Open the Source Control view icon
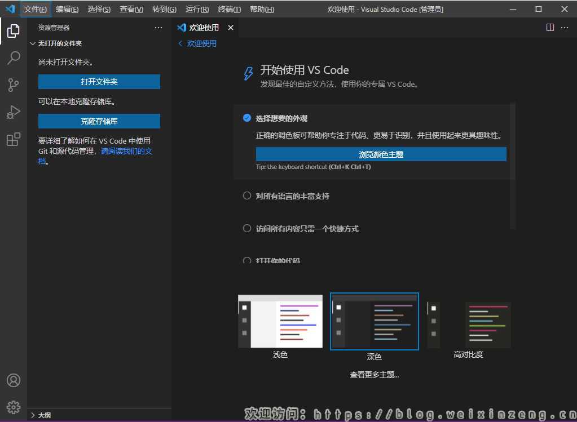This screenshot has height=422, width=577. [13, 85]
